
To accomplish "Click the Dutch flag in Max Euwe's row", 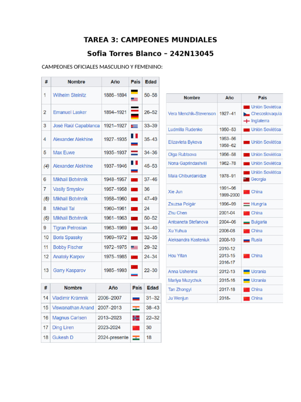I will (134, 153).
